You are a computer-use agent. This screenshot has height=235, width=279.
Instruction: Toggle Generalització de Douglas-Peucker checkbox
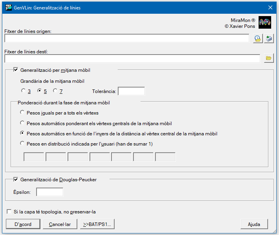[x=16, y=179]
